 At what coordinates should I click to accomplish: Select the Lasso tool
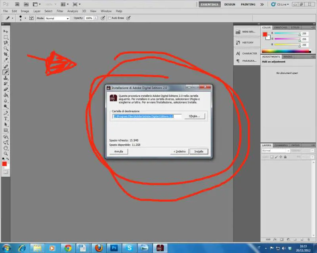point(6,43)
